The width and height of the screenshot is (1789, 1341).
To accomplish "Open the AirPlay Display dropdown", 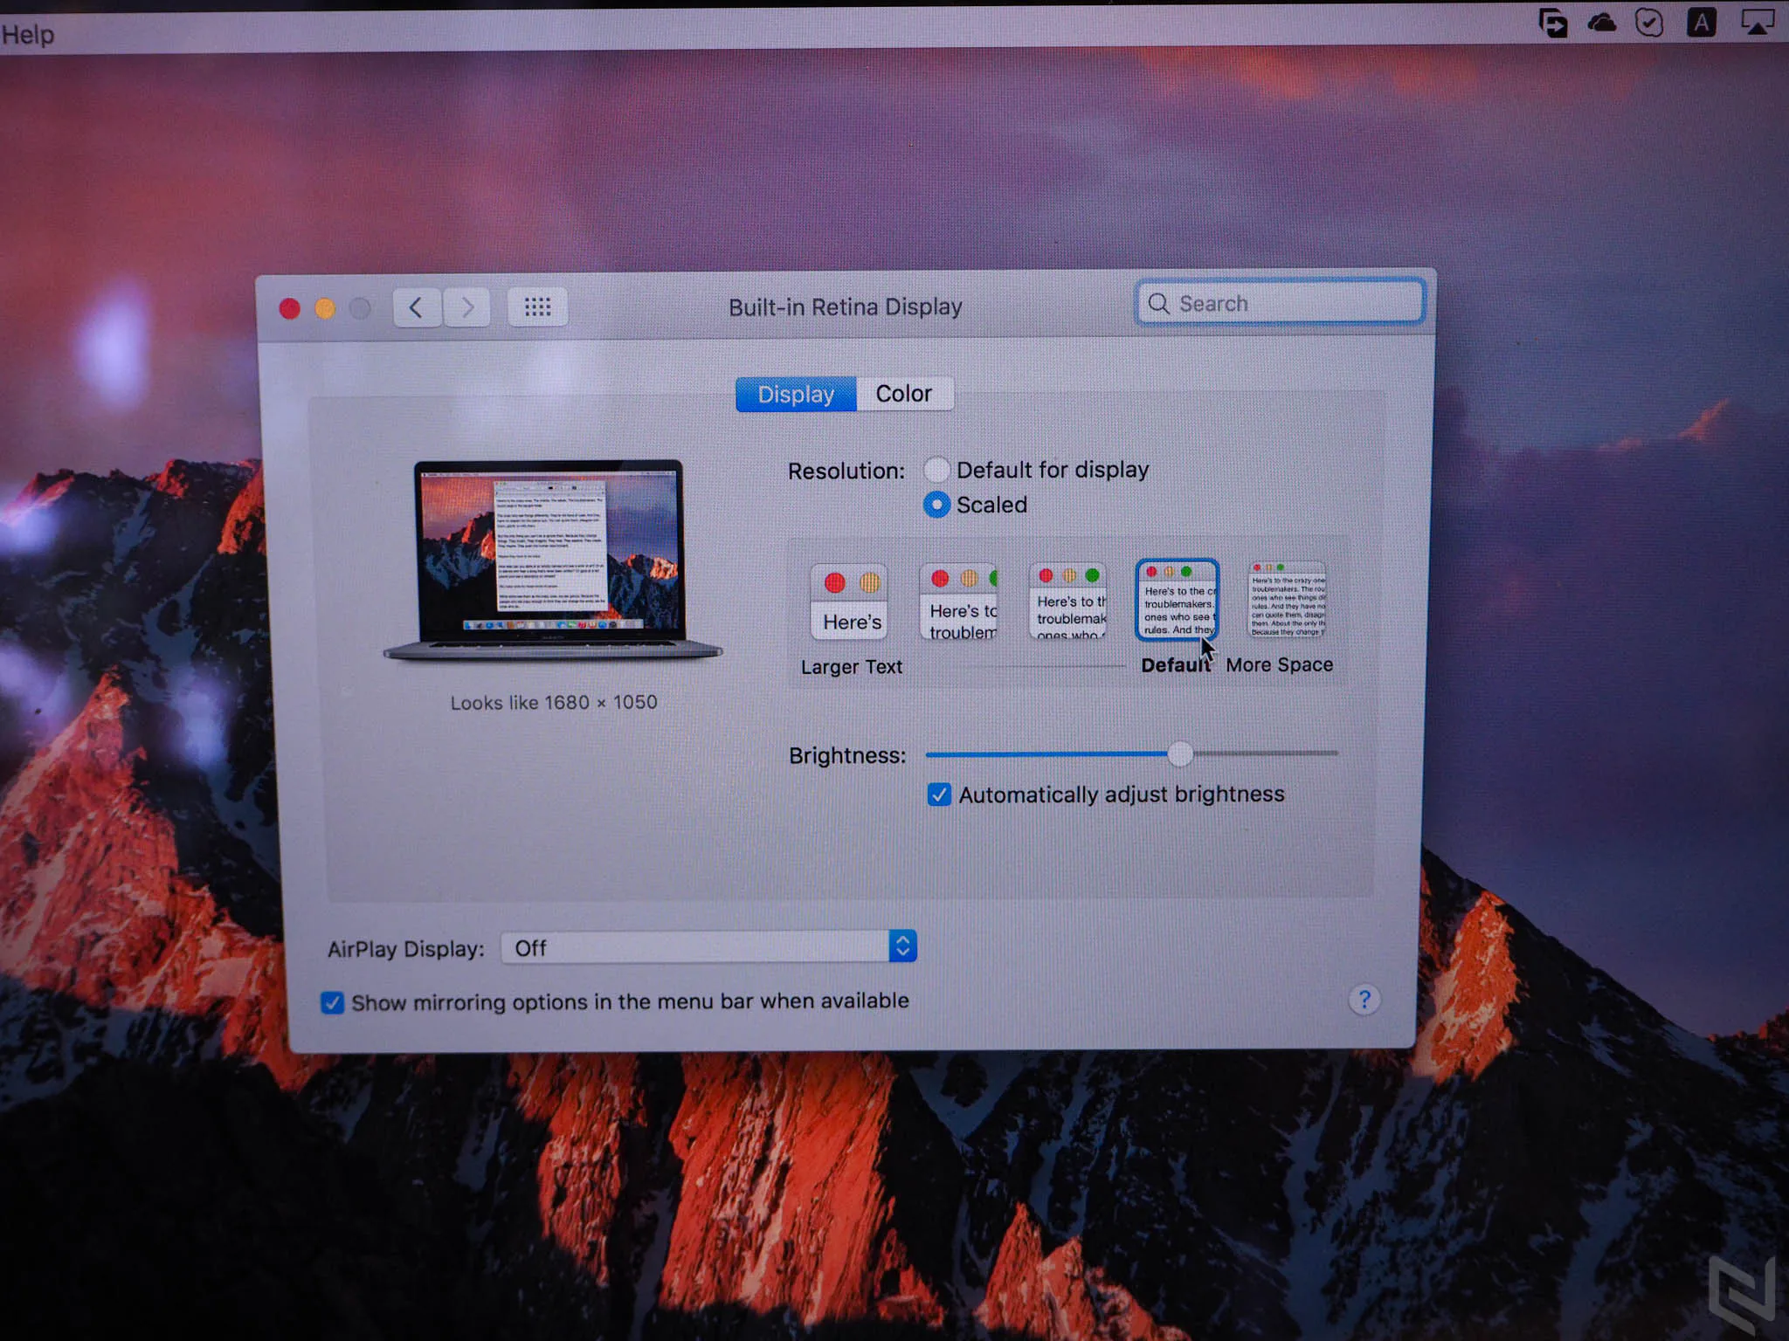I will (x=708, y=947).
